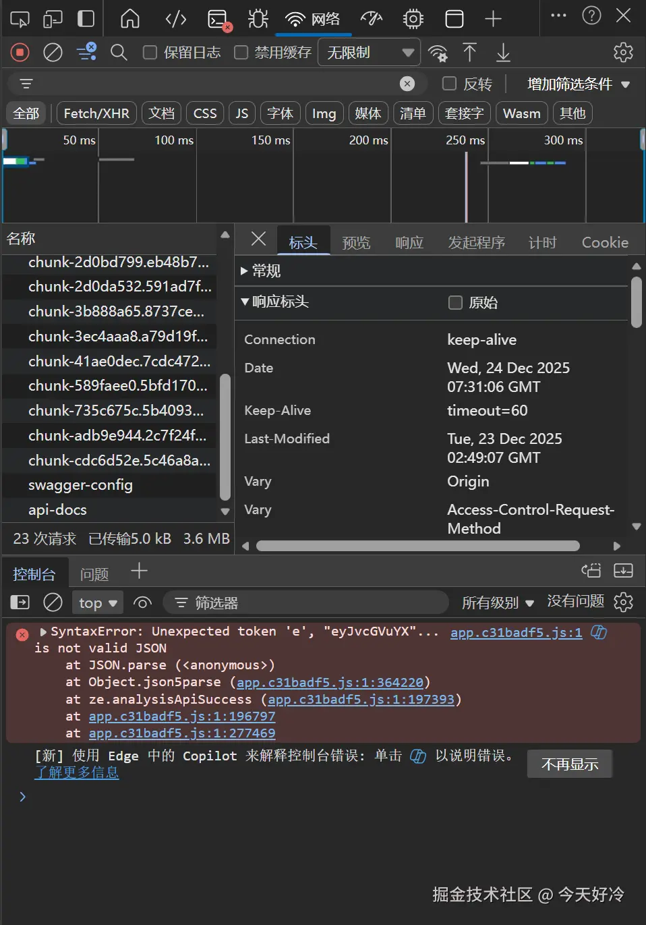Select the 标头 tab
Screen dimensions: 646x925
pos(303,242)
